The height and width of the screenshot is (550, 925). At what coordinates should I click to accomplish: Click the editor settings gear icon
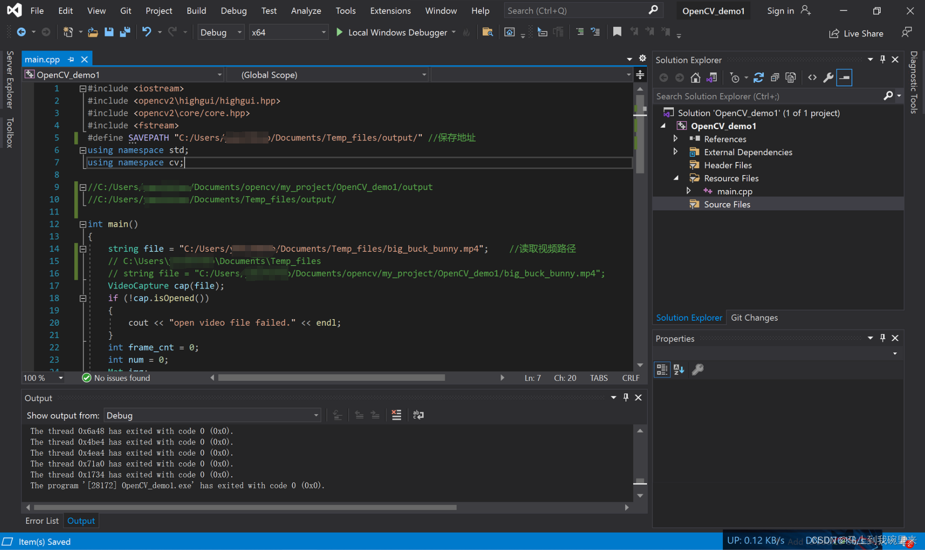point(643,58)
